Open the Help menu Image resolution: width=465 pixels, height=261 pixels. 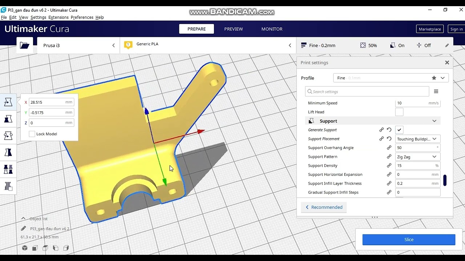[x=100, y=17]
